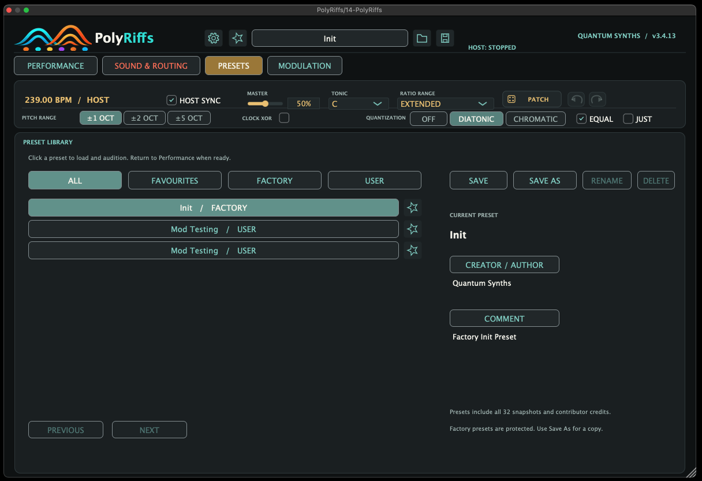
Task: Click the SAVE button
Action: (479, 181)
